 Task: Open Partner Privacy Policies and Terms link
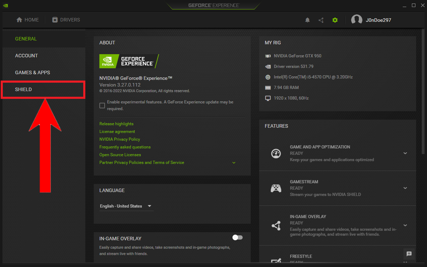142,163
